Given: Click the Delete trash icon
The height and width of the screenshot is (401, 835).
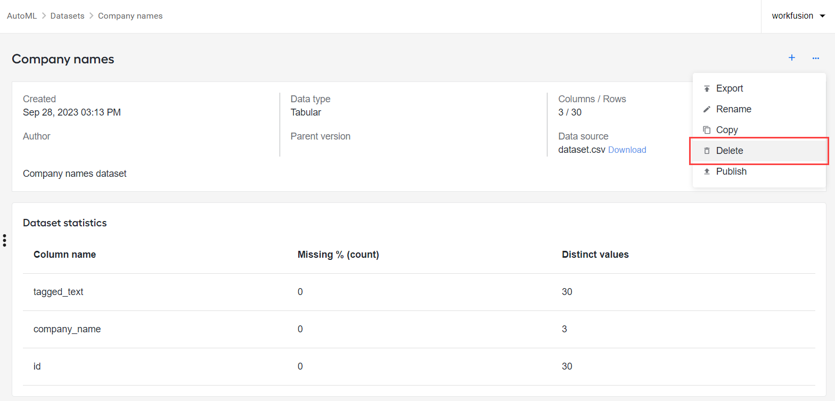Looking at the screenshot, I should pos(707,151).
